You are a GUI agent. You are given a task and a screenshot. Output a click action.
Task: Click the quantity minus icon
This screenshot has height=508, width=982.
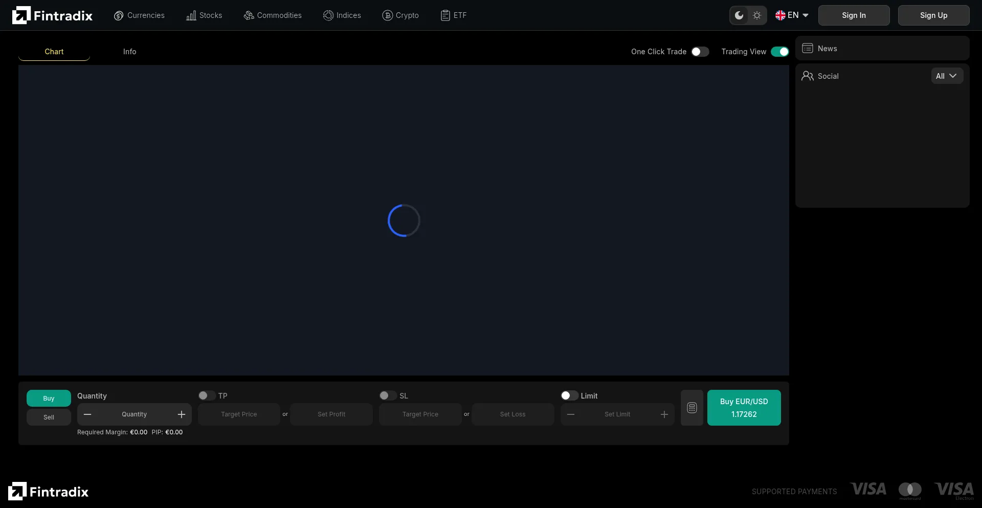click(87, 414)
